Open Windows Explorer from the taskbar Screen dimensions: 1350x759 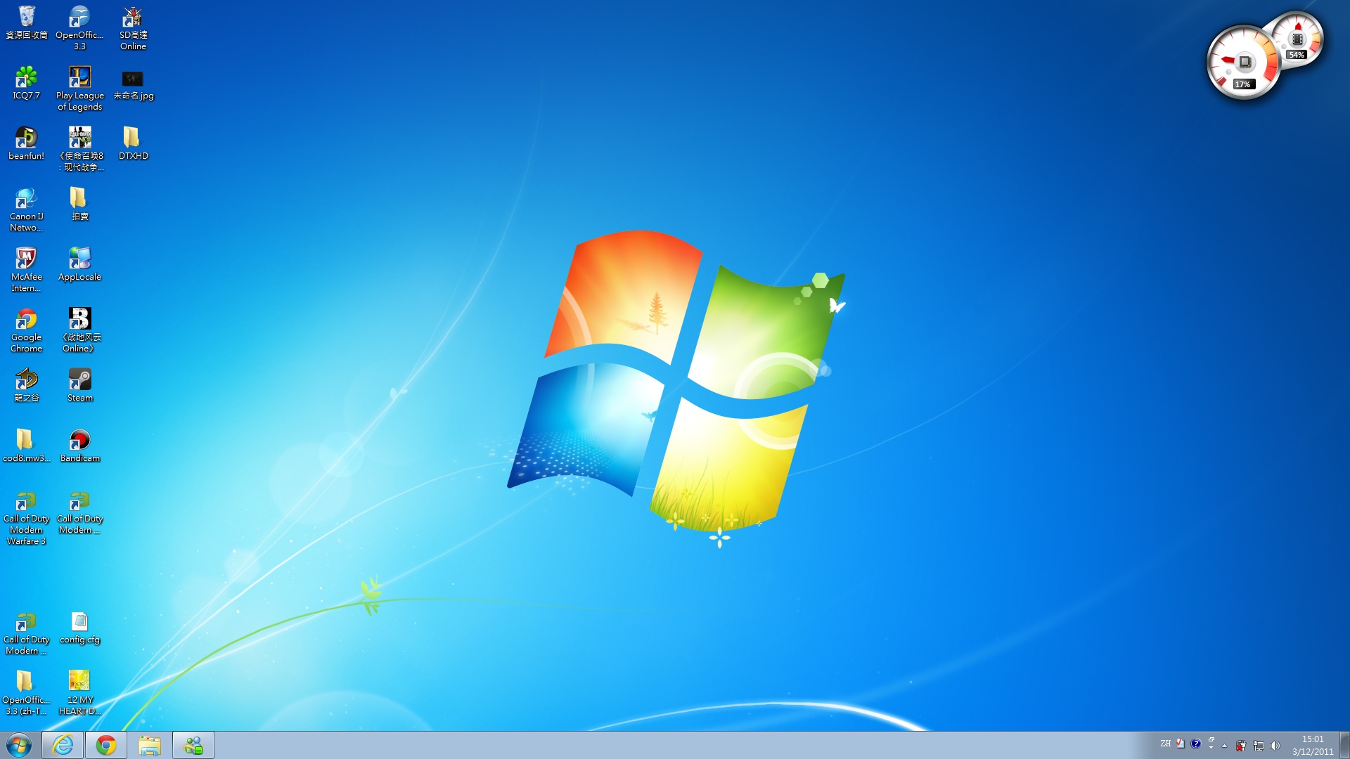(150, 745)
